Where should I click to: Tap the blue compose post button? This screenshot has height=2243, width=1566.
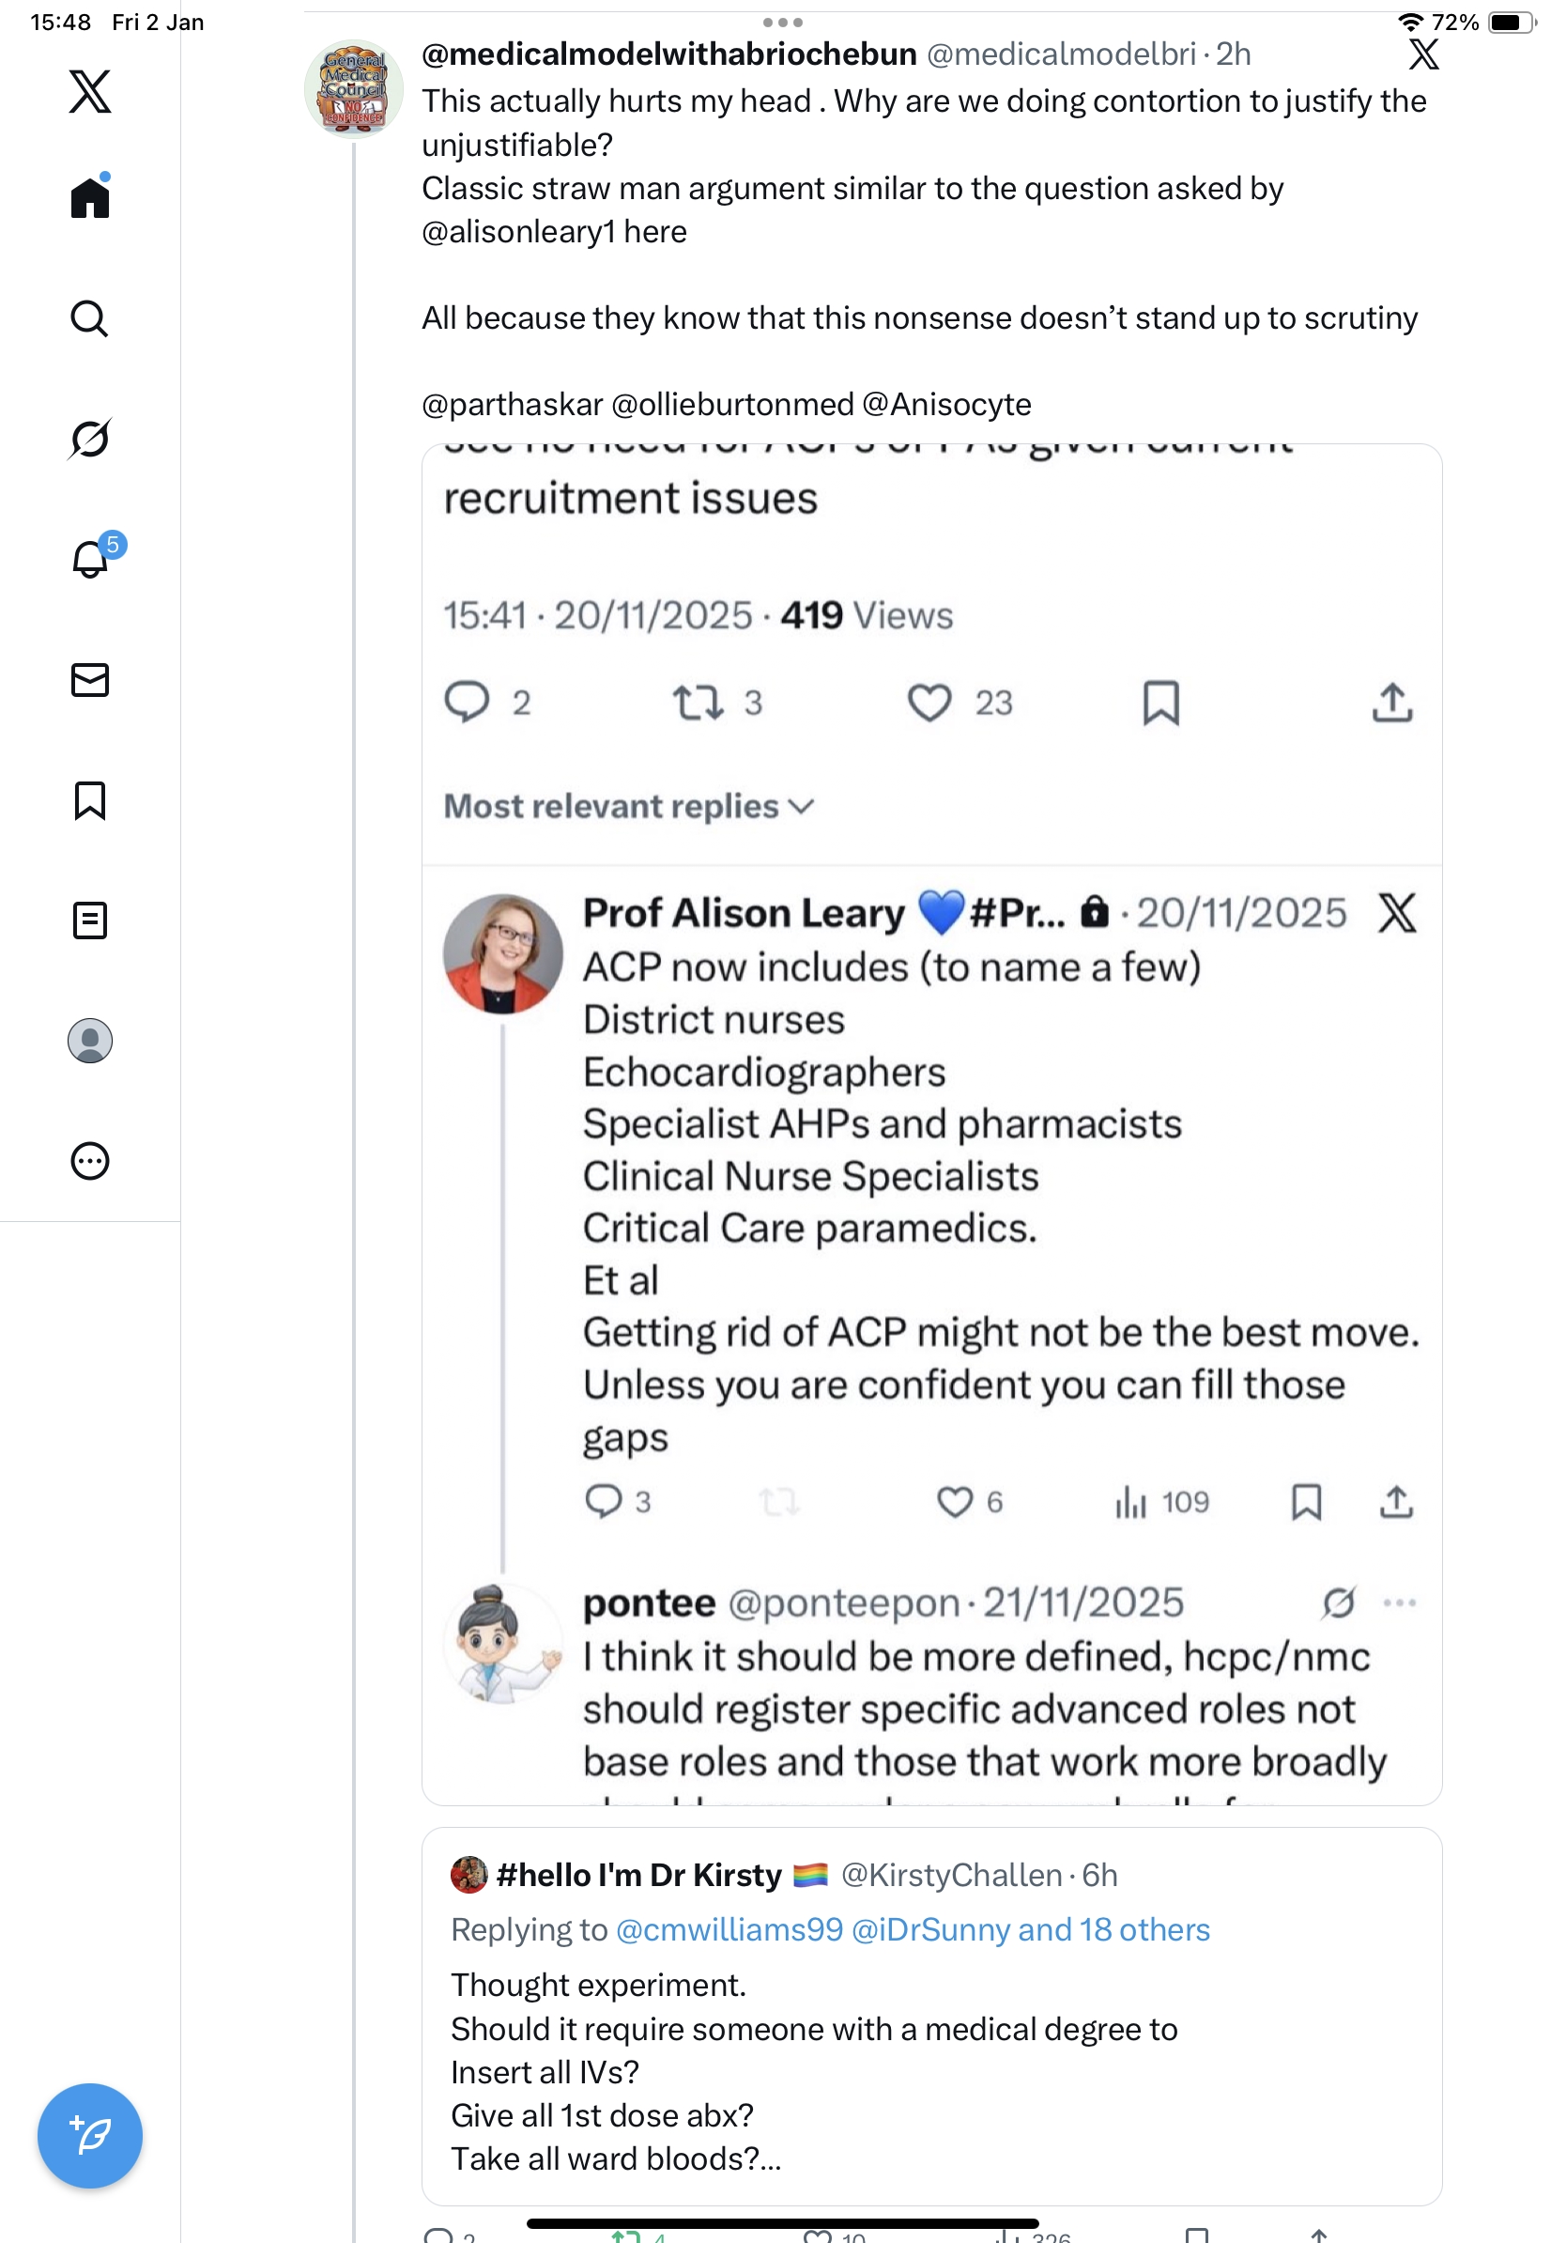point(90,2136)
